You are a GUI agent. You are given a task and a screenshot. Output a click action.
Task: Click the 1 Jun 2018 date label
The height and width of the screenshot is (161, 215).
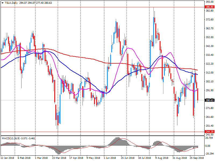click(110, 158)
